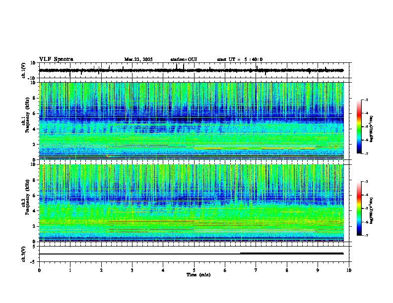Click the "VLF Spectra" title text
Screen dimensions: 393x303
pos(56,59)
